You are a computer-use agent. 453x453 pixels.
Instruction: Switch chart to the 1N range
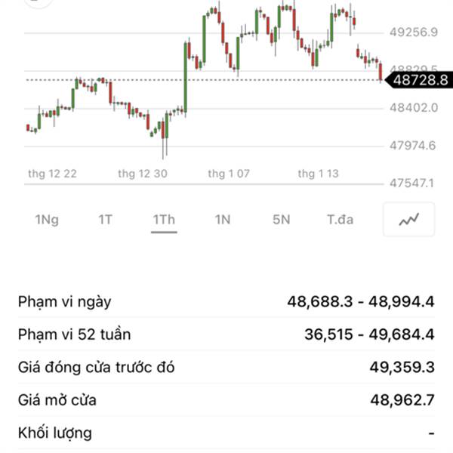click(222, 220)
